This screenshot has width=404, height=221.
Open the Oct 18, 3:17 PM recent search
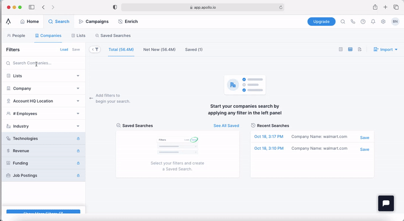pos(269,136)
